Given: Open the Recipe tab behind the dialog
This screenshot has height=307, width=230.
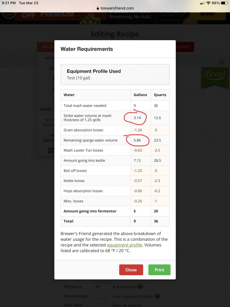Looking at the screenshot, I should (46, 47).
